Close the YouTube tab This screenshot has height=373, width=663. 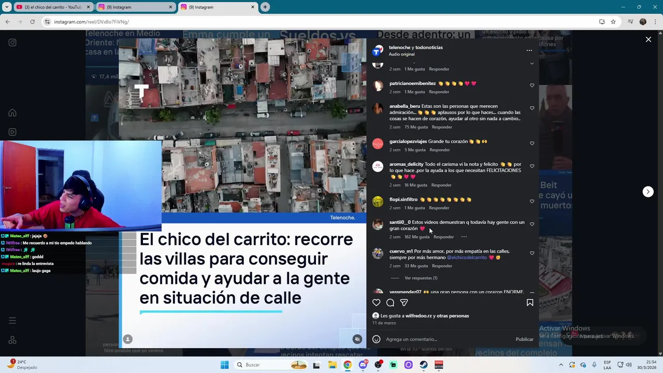[88, 7]
